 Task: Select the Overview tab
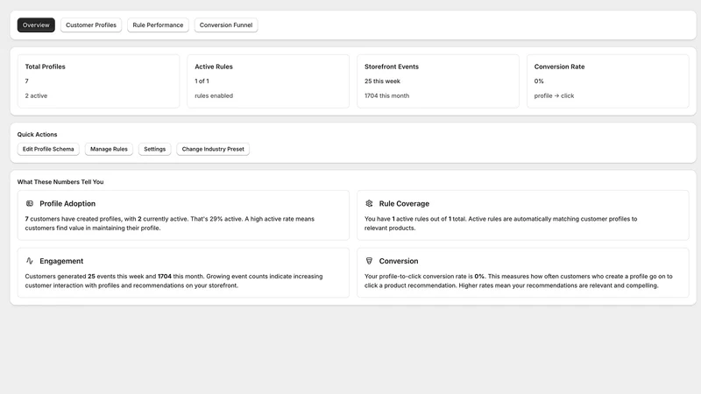(x=36, y=25)
